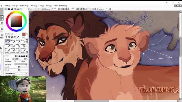
Task: Choose the Blur brush preset
Action: [x=7, y=50]
